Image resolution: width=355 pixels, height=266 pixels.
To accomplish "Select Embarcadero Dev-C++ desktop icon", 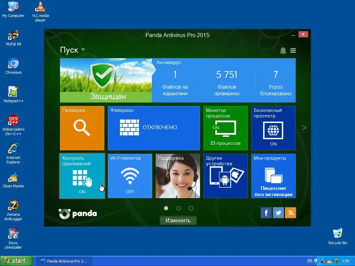I will pyautogui.click(x=14, y=125).
